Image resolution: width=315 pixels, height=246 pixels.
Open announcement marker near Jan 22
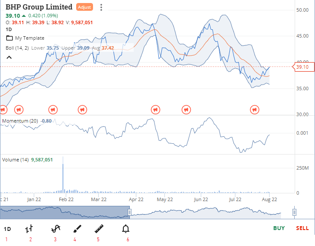click(19, 110)
